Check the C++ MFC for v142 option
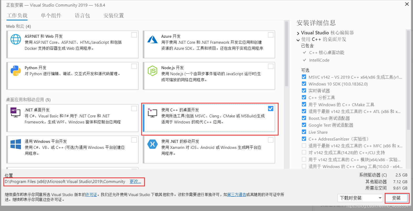Viewport: 413px width, 211px height. [304, 145]
